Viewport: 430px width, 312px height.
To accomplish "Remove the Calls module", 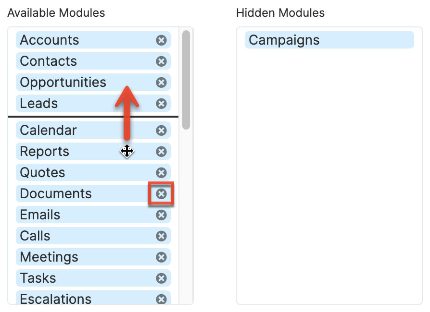I will coord(161,236).
